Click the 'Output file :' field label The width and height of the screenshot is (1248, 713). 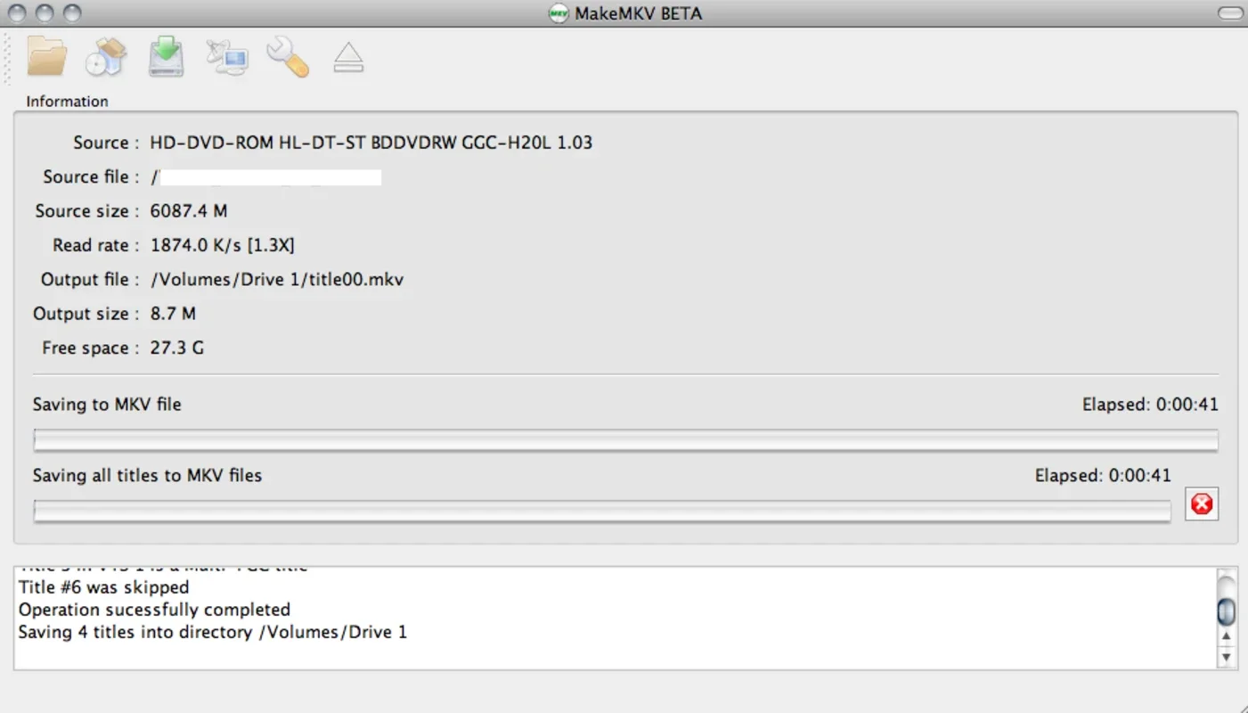point(90,280)
